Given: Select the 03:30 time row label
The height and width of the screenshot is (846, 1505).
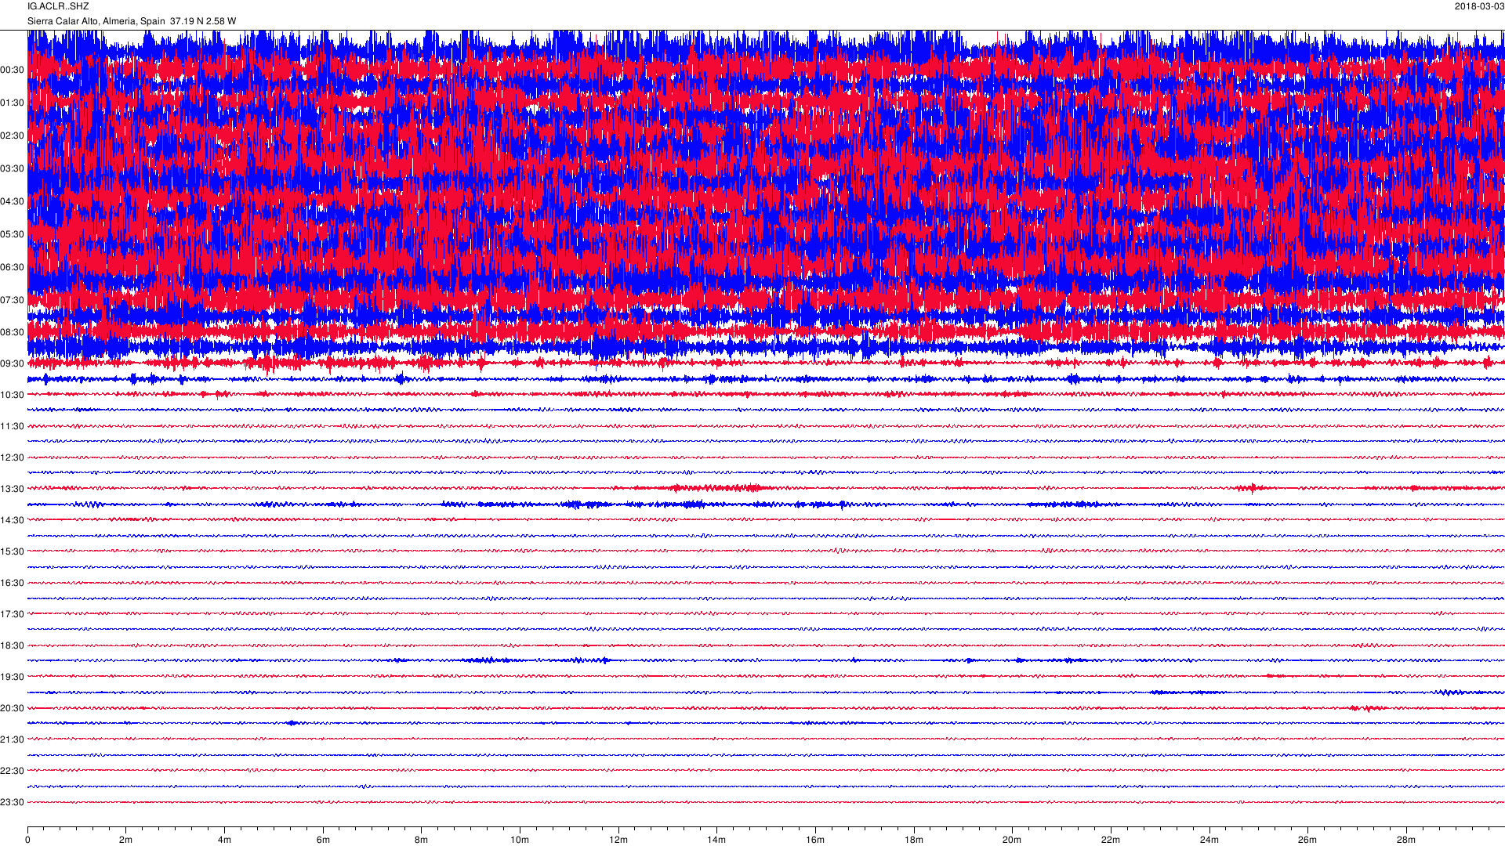Looking at the screenshot, I should pyautogui.click(x=13, y=169).
